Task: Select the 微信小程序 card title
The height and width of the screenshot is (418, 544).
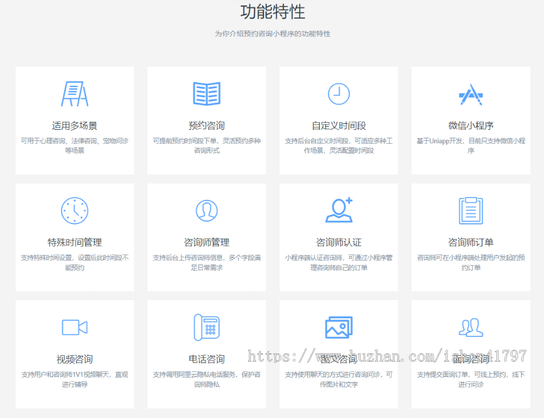Action: [471, 126]
